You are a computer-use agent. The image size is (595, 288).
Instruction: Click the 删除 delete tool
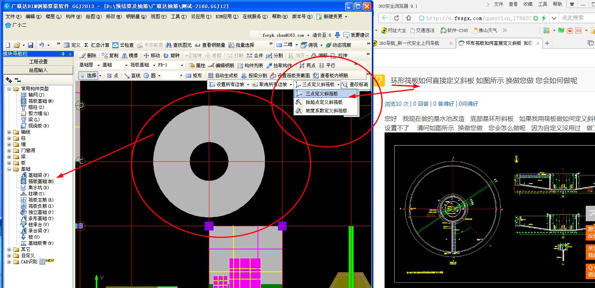tap(88, 56)
